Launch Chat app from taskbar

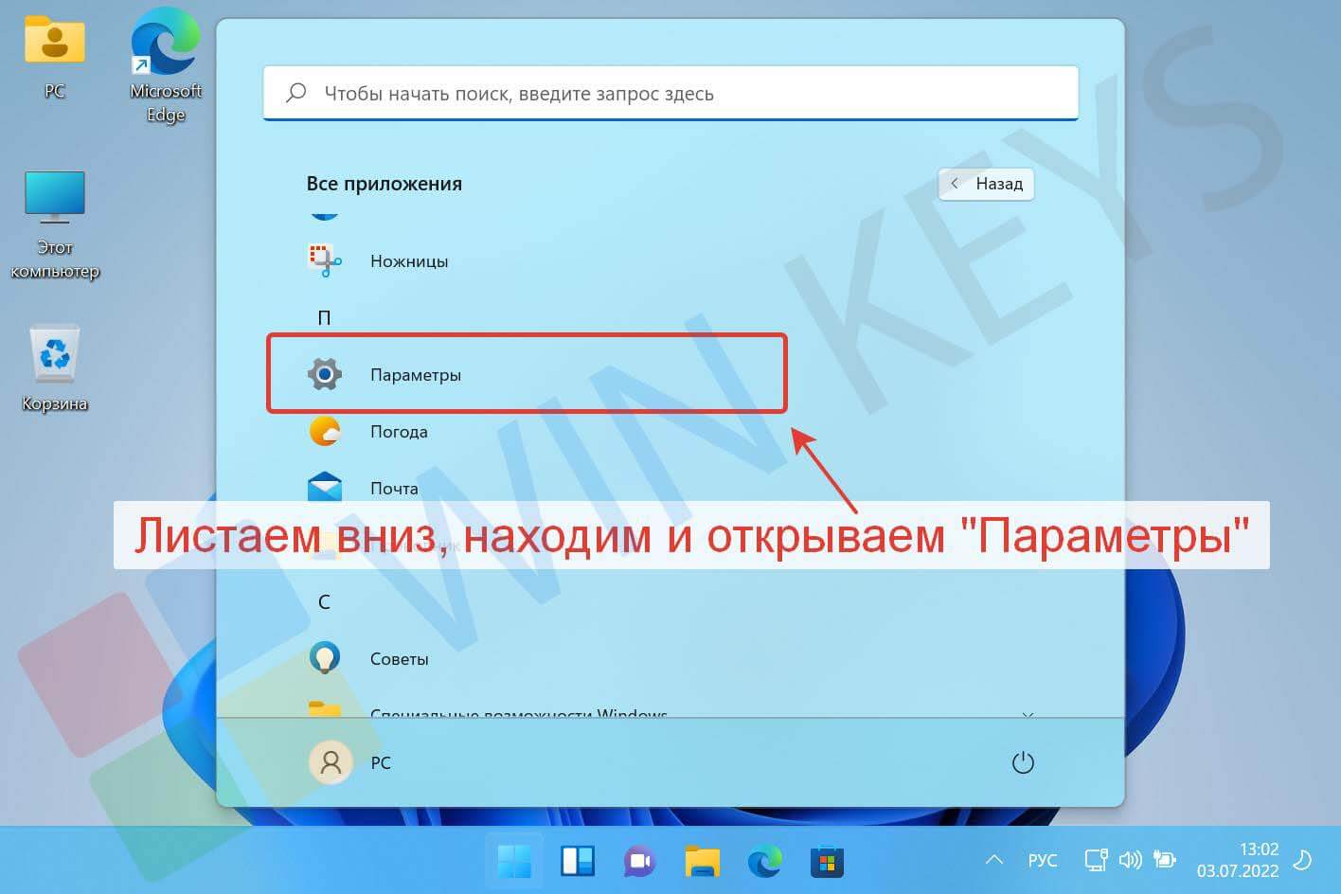coord(639,861)
